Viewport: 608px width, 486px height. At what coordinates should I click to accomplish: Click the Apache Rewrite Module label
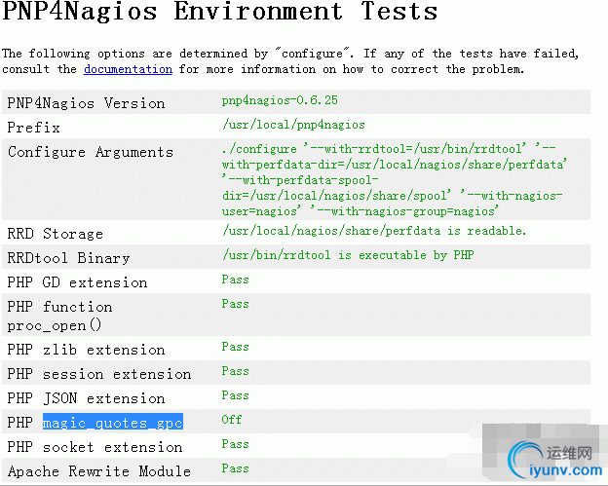pos(98,471)
